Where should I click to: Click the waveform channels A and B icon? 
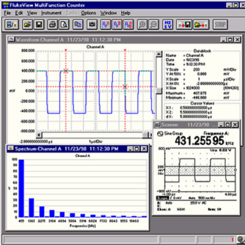coord(129,24)
